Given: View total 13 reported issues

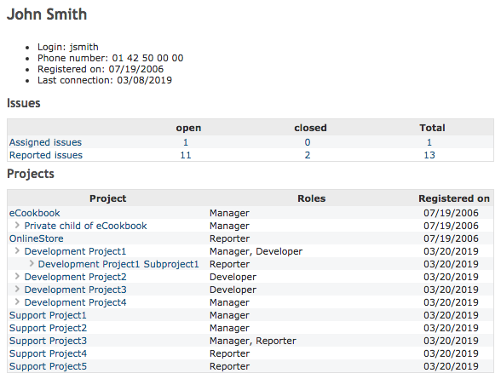Looking at the screenshot, I should click(x=429, y=155).
